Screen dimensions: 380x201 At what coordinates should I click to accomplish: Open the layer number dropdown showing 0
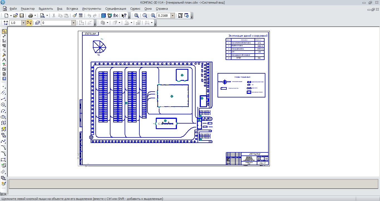click(x=74, y=23)
